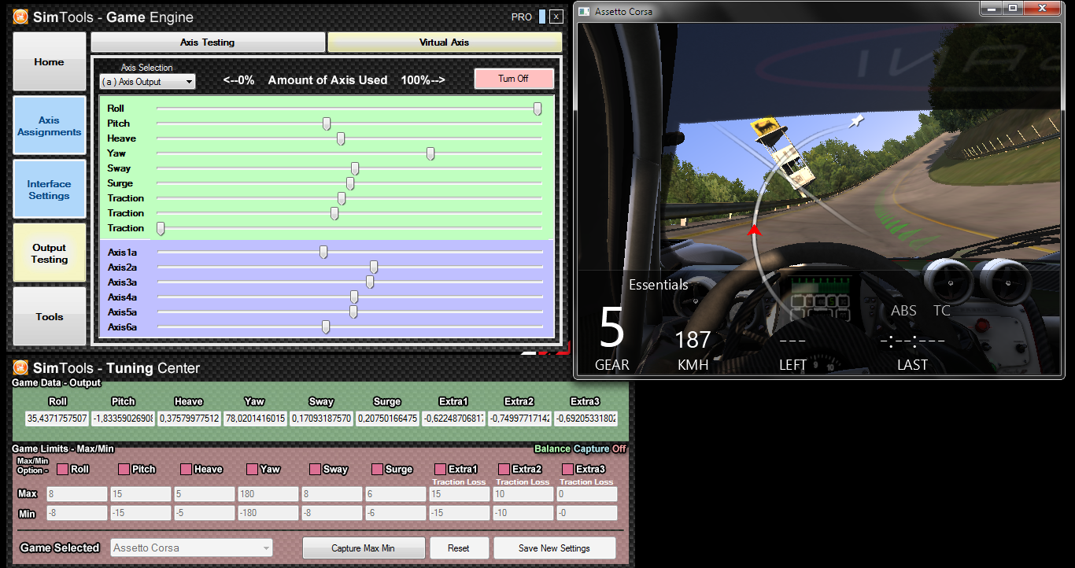Click the Heave slider handle
This screenshot has width=1075, height=568.
click(341, 138)
